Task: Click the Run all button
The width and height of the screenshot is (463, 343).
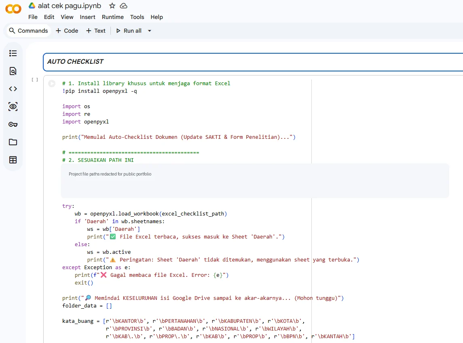Action: (x=129, y=31)
